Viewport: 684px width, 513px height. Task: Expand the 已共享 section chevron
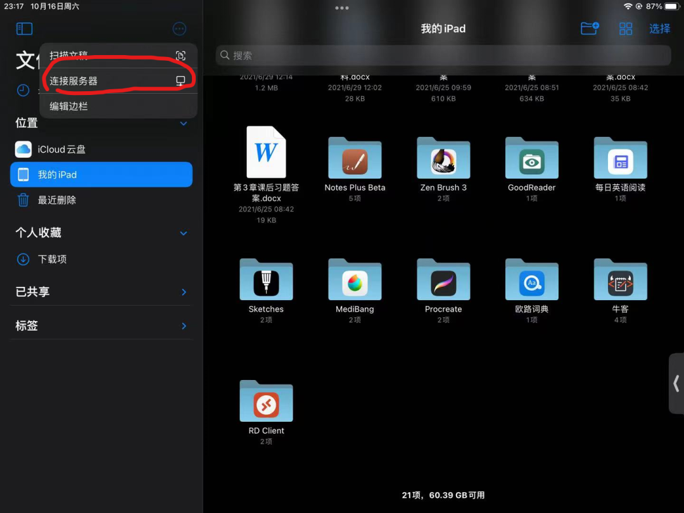[x=184, y=292]
